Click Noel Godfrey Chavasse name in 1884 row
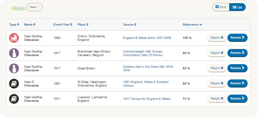The height and width of the screenshot is (117, 258). [33, 38]
